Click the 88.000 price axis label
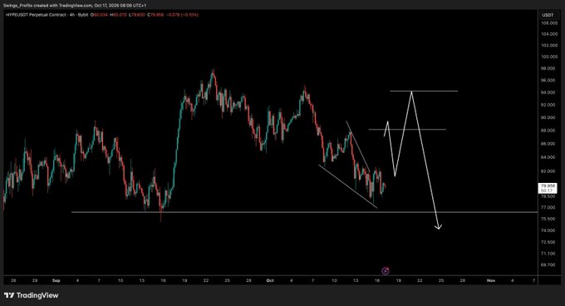 549,131
